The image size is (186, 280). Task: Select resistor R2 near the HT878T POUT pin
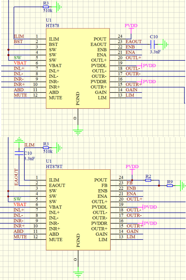(x=148, y=180)
